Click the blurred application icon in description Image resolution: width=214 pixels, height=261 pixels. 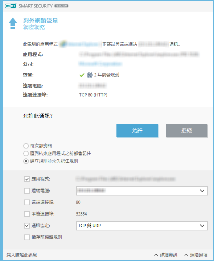click(63, 44)
